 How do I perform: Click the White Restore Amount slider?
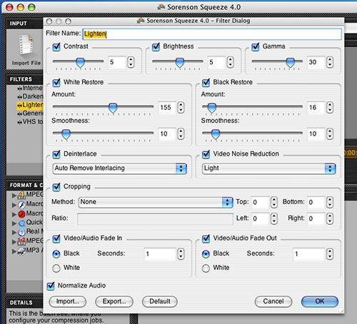point(113,108)
